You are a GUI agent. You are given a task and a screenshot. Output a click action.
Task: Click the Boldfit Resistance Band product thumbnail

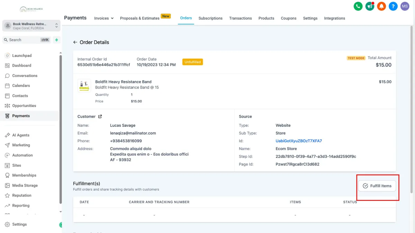tap(84, 85)
